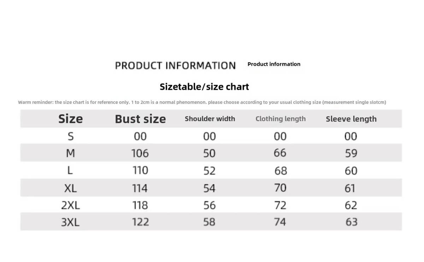The width and height of the screenshot is (424, 262).
Task: Select the clothing length value 68
Action: pos(281,171)
